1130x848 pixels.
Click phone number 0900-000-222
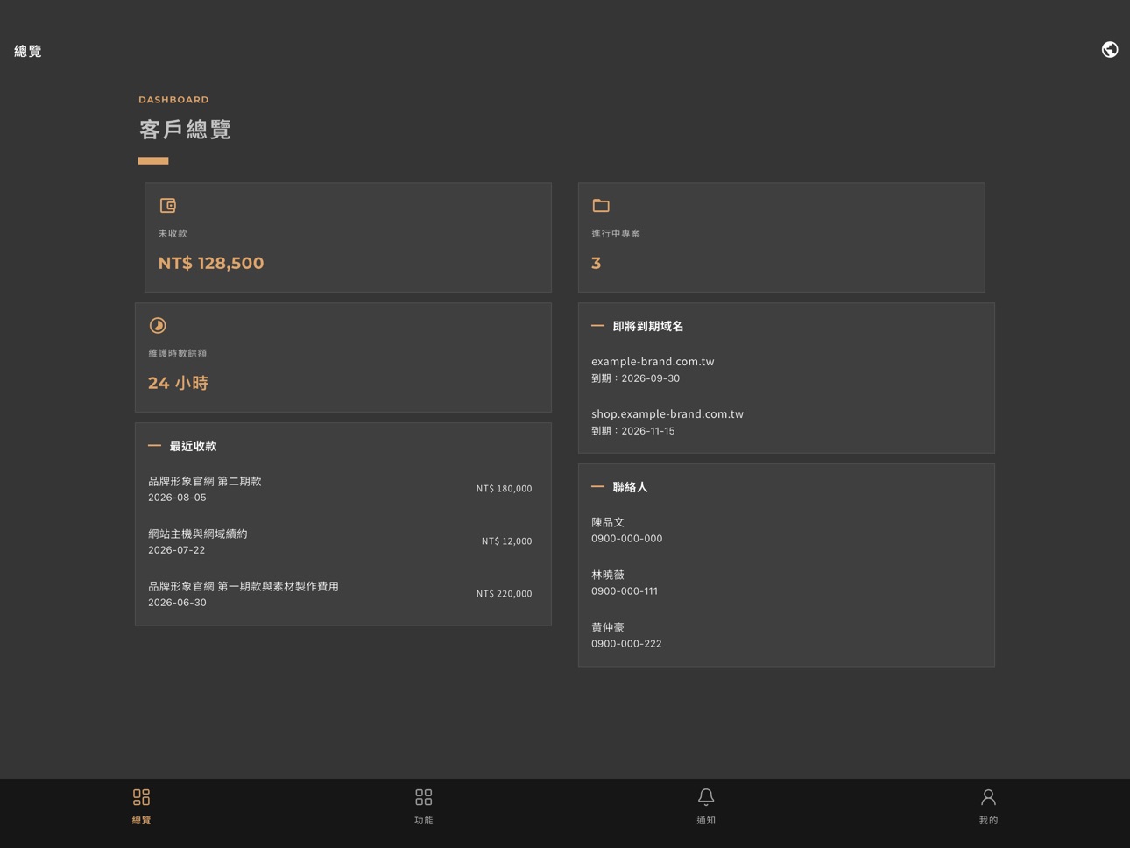pos(626,644)
